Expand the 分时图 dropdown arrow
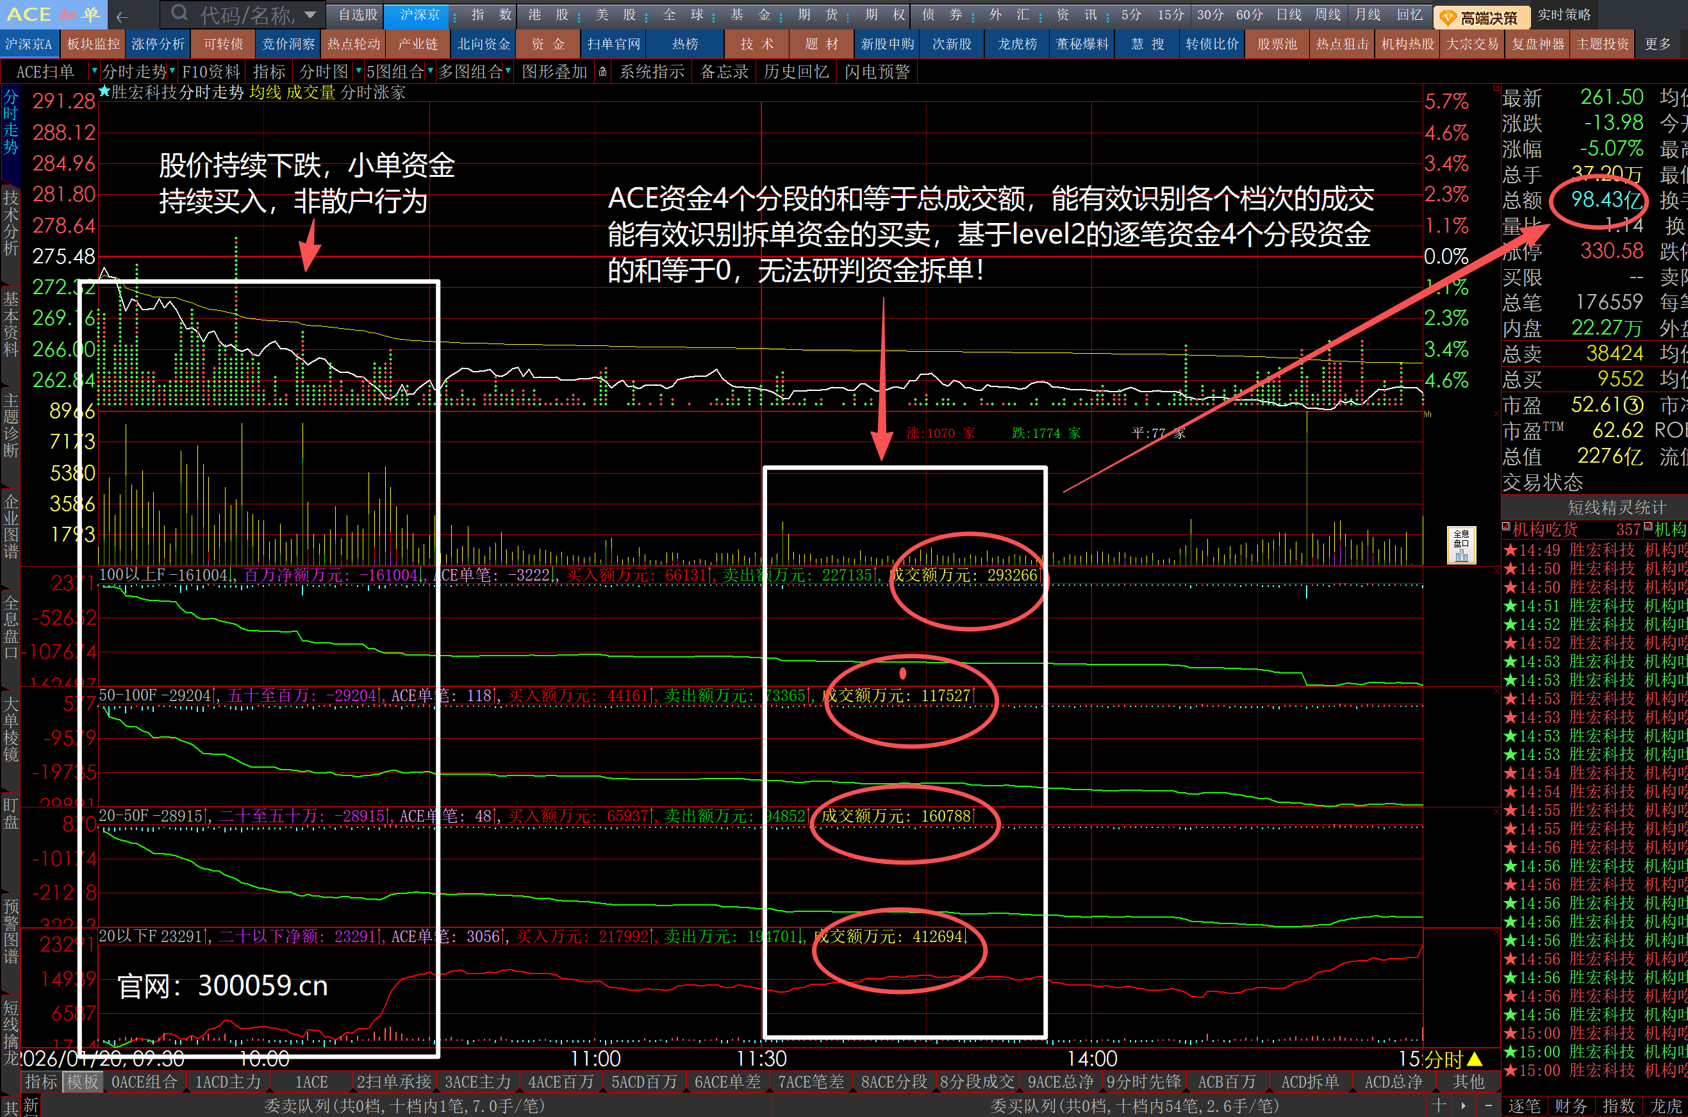Image resolution: width=1688 pixels, height=1117 pixels. click(358, 71)
